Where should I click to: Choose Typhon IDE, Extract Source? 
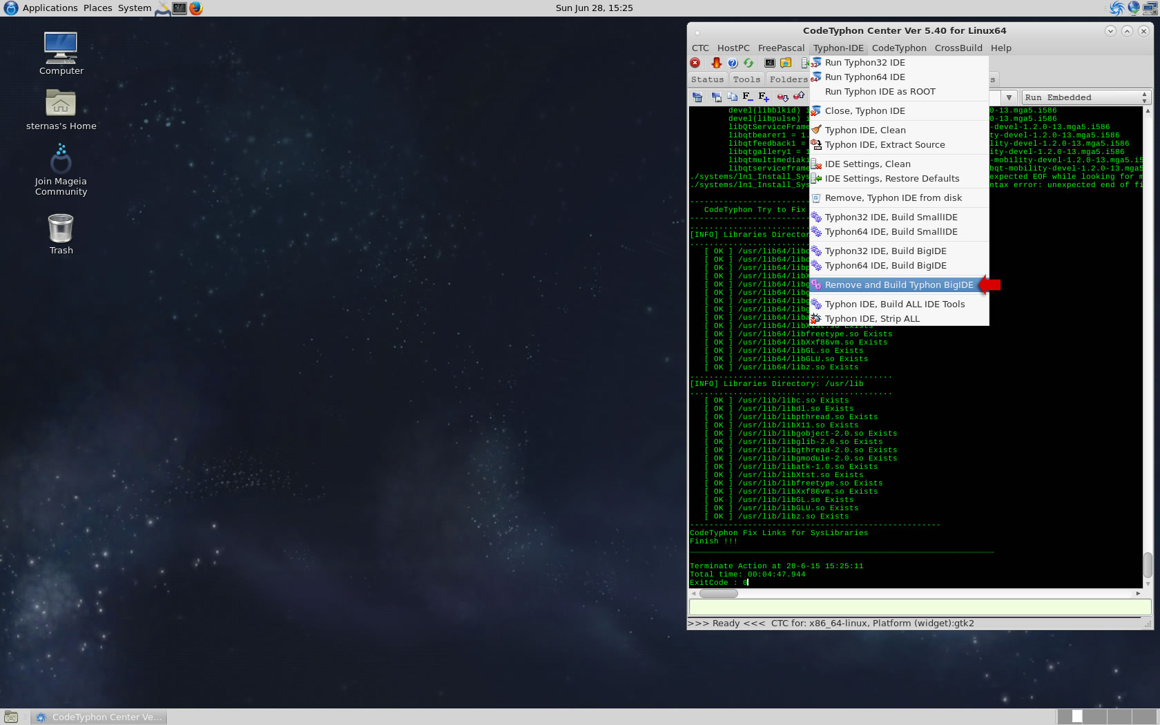tap(899, 145)
